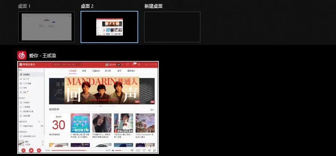Focus the search box in NetEase title bar
This screenshot has height=156, width=336.
pos(68,64)
